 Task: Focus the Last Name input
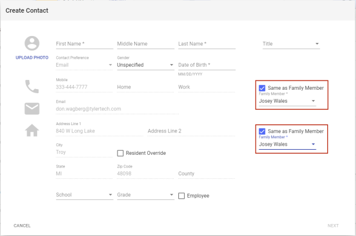206,44
